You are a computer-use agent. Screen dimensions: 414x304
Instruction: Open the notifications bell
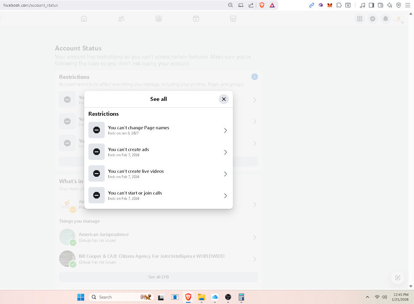click(x=386, y=19)
